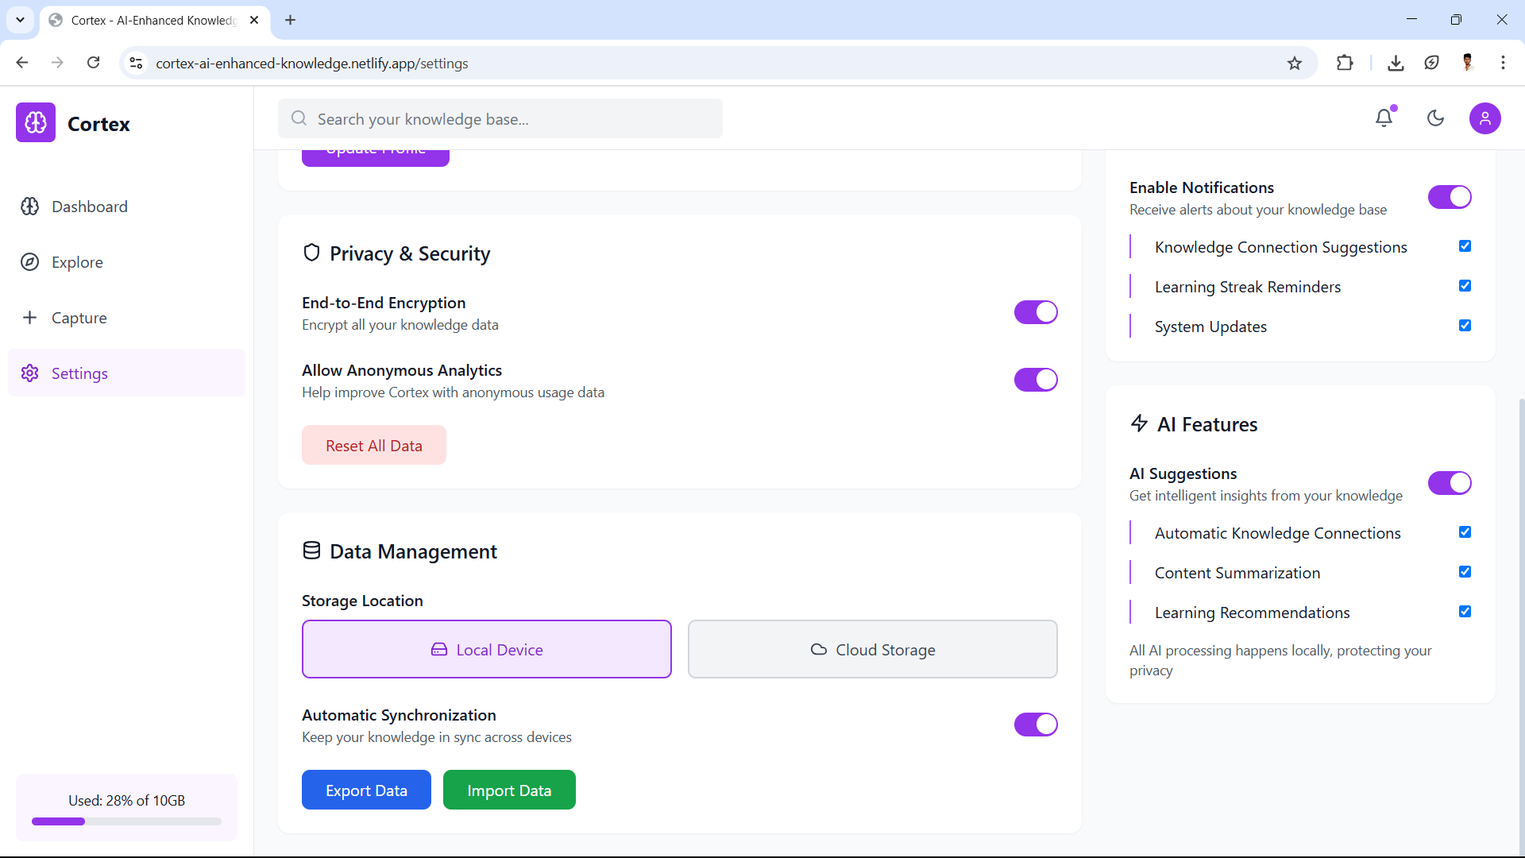Open the user profile avatar
The width and height of the screenshot is (1525, 858).
click(1484, 118)
